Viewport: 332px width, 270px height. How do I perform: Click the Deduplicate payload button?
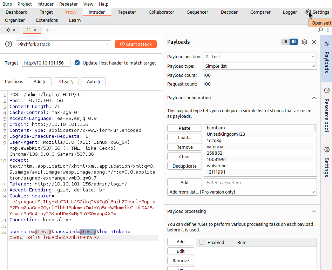[x=184, y=166]
